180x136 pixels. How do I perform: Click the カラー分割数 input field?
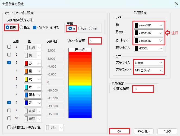[95, 41]
